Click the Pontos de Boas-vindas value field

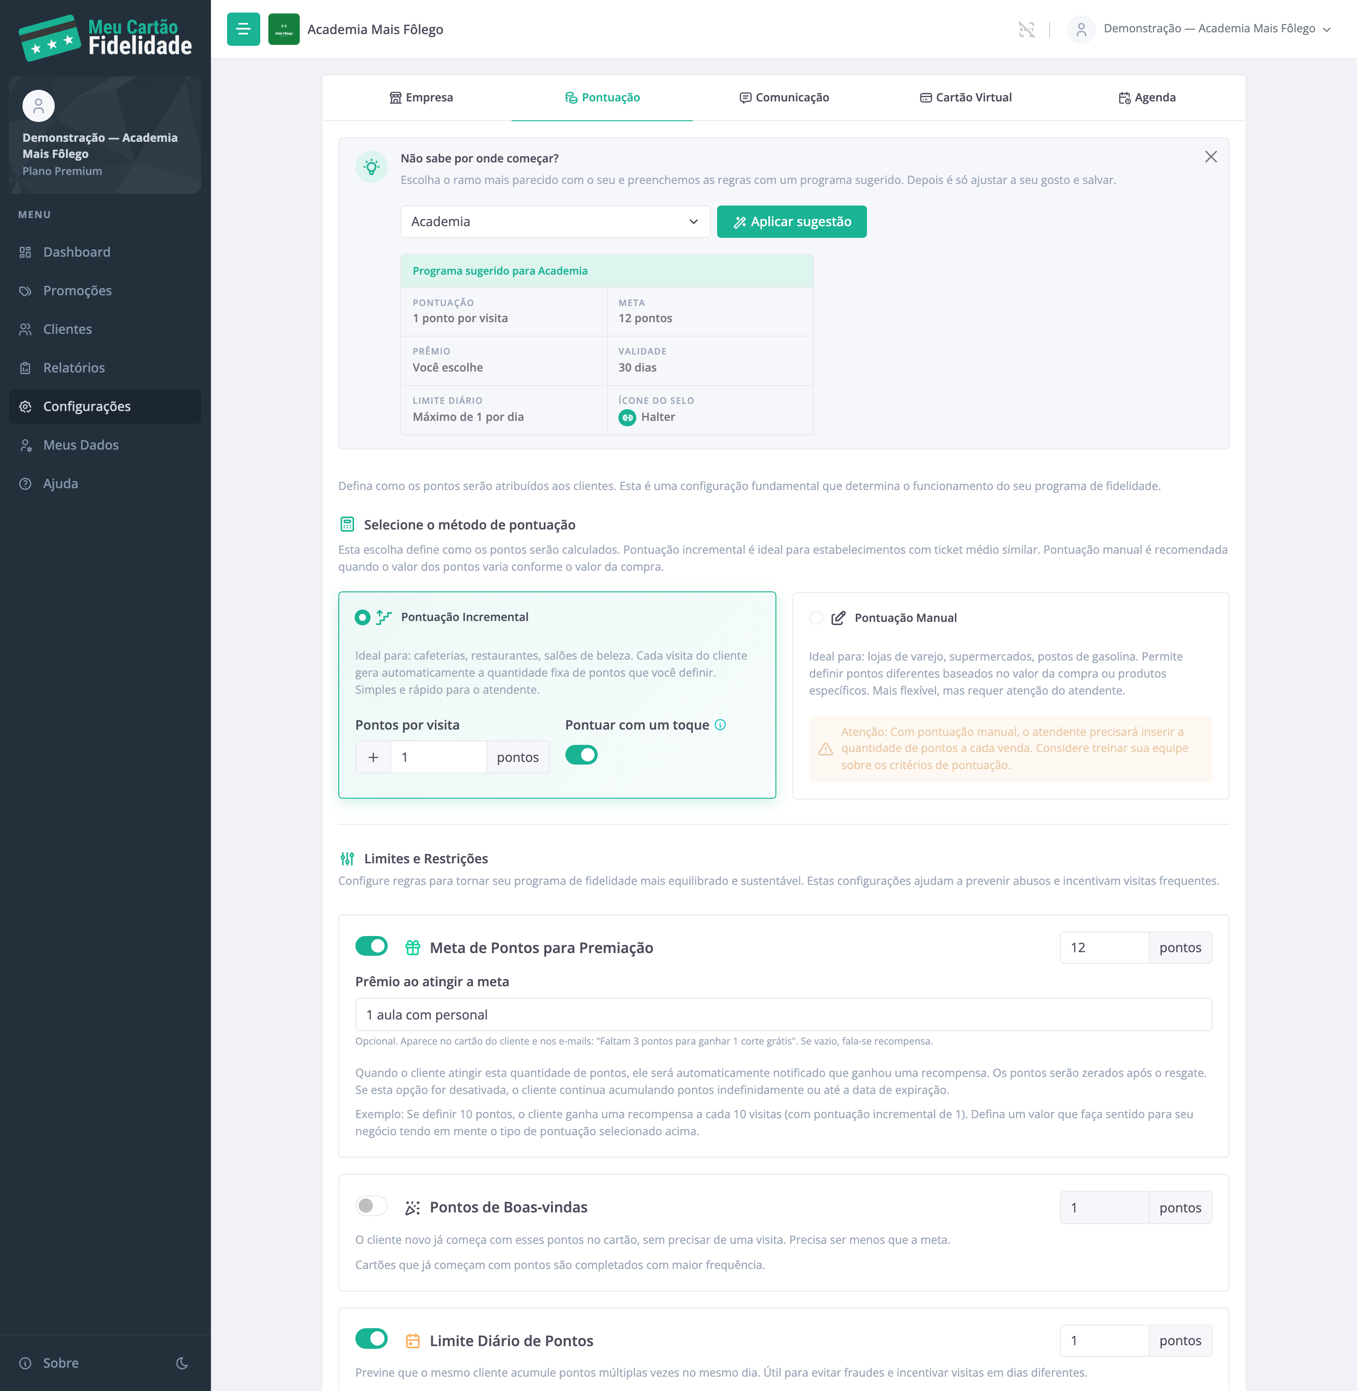click(x=1104, y=1208)
